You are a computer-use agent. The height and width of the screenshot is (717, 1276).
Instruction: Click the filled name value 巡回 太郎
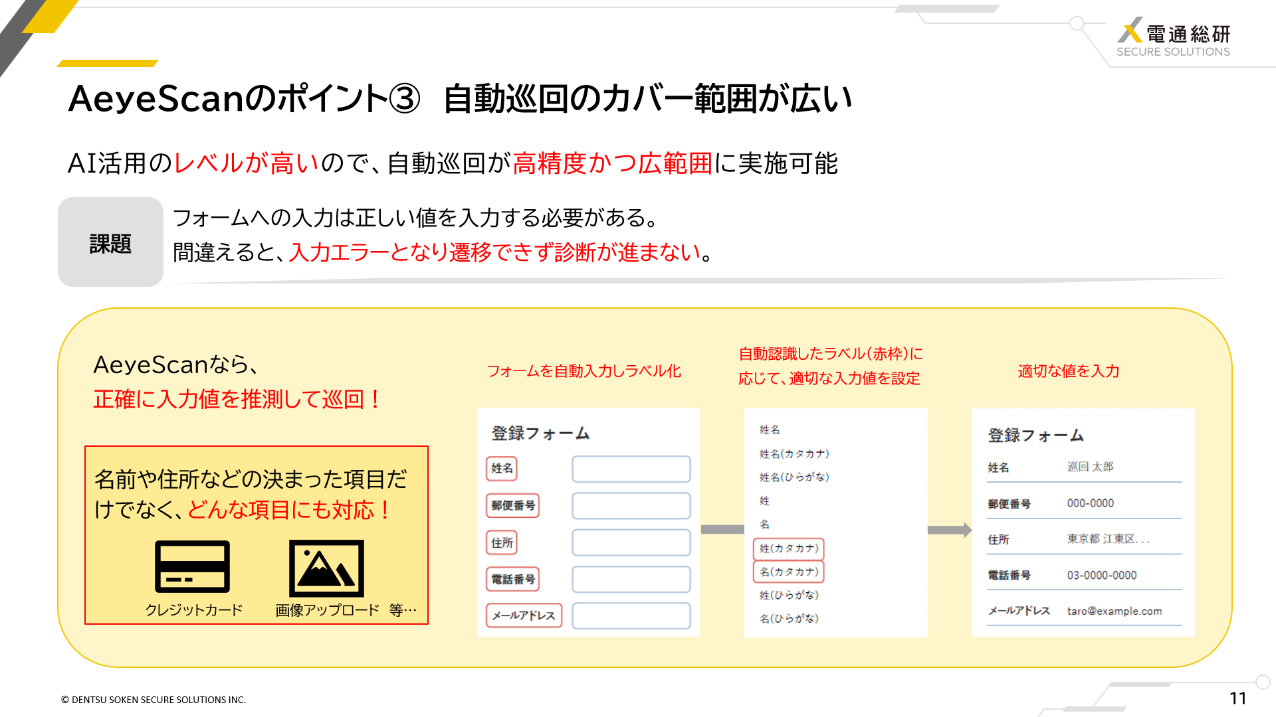[1090, 467]
